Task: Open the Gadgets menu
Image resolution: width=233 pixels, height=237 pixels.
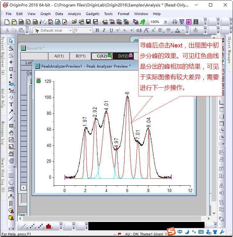Action: (x=92, y=14)
